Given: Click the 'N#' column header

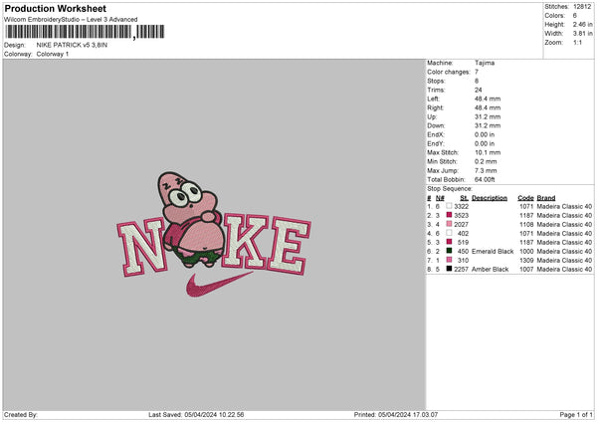Looking at the screenshot, I should point(440,198).
